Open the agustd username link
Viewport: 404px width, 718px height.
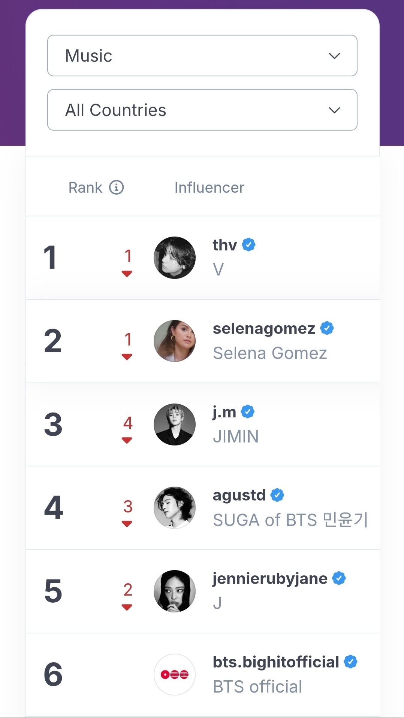tap(239, 495)
